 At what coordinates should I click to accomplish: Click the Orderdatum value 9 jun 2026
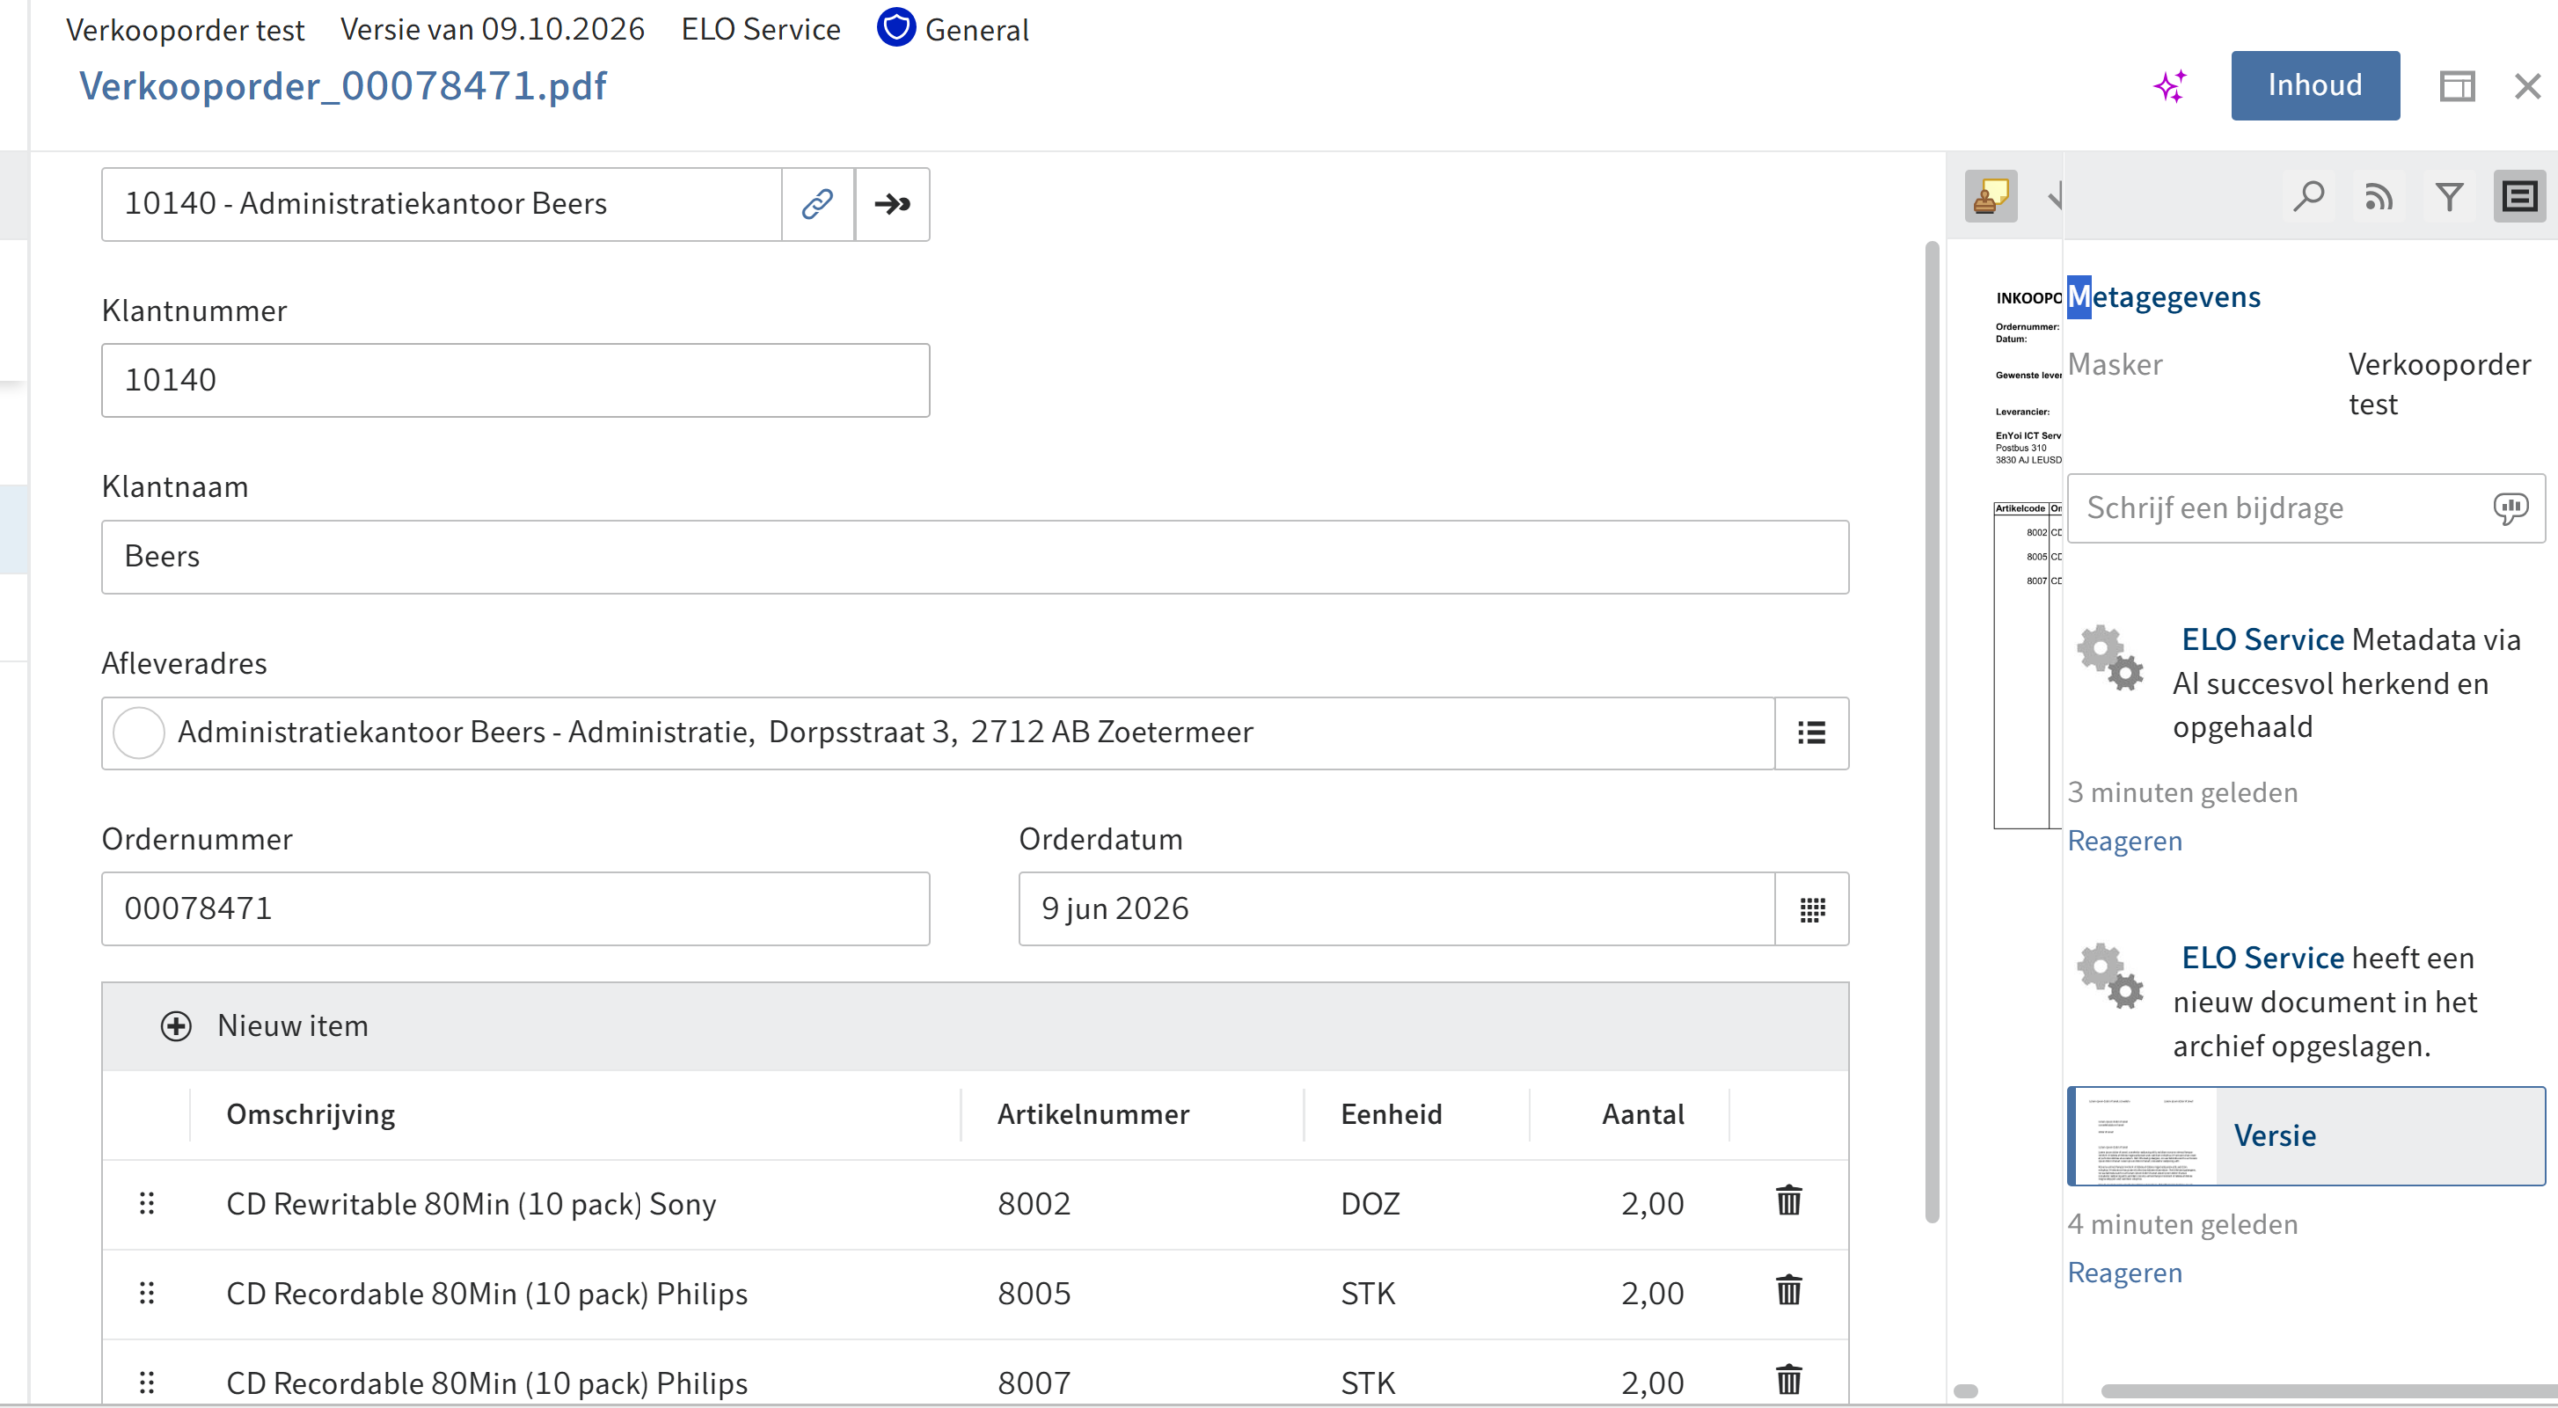pyautogui.click(x=1115, y=909)
